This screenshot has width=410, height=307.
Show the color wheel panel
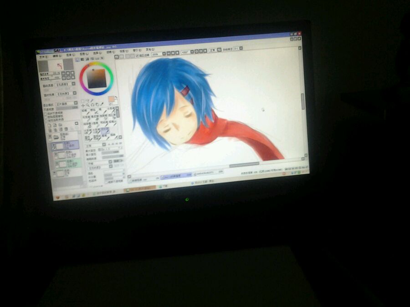pos(77,60)
